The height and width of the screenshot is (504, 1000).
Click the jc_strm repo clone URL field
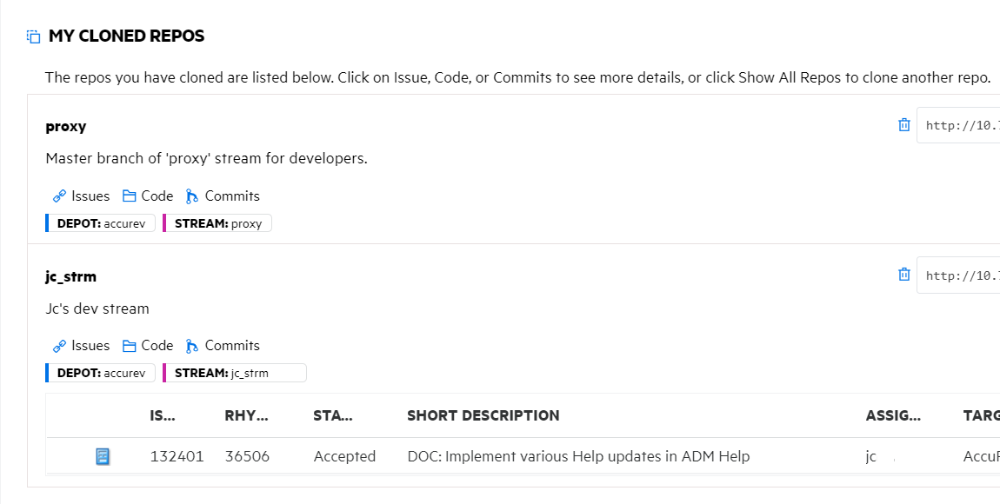tap(958, 275)
